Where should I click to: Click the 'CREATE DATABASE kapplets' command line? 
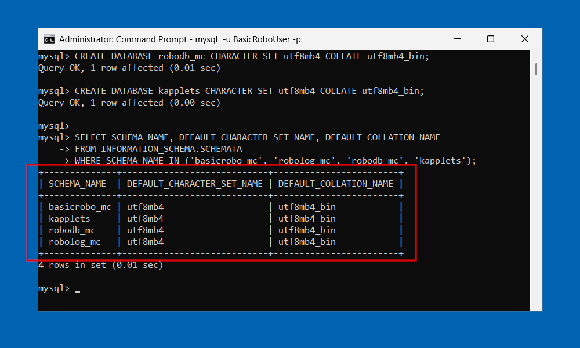tap(231, 91)
